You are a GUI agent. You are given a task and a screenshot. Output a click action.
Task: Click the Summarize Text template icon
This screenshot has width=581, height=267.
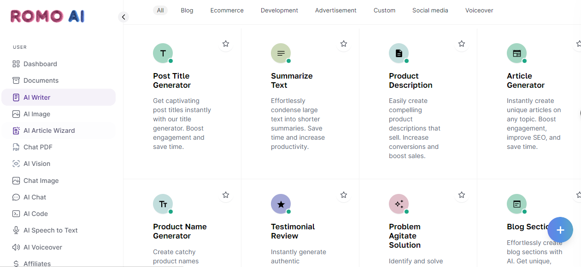pos(281,53)
